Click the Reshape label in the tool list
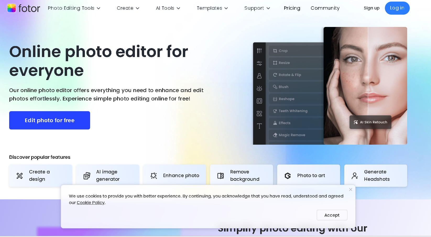 (287, 99)
